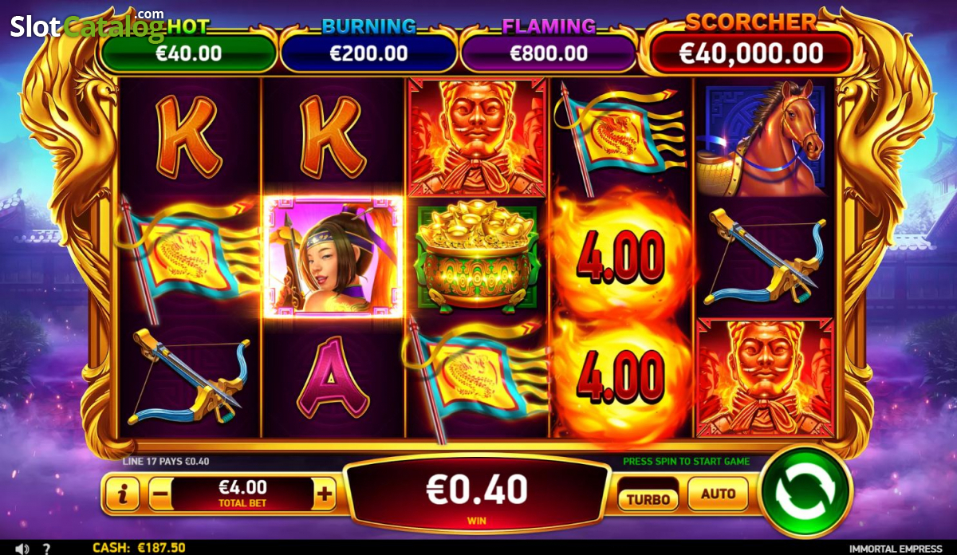
Task: Click the SCORCHER jackpot display
Action: tap(751, 43)
